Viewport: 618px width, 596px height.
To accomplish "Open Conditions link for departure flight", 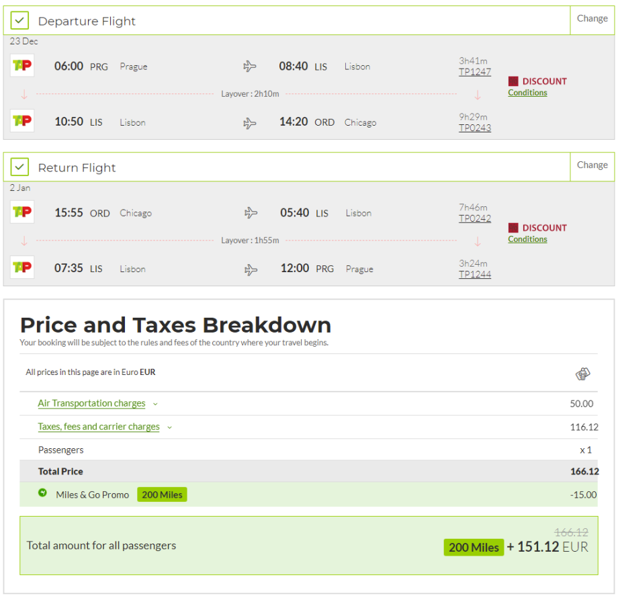I will pyautogui.click(x=527, y=93).
